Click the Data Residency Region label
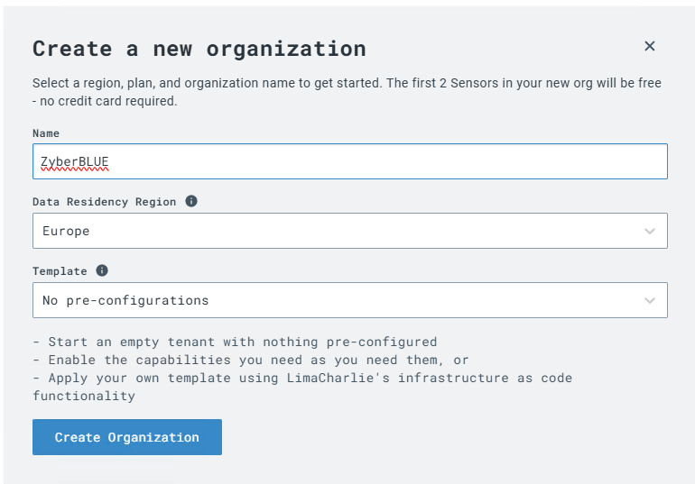 (x=104, y=202)
